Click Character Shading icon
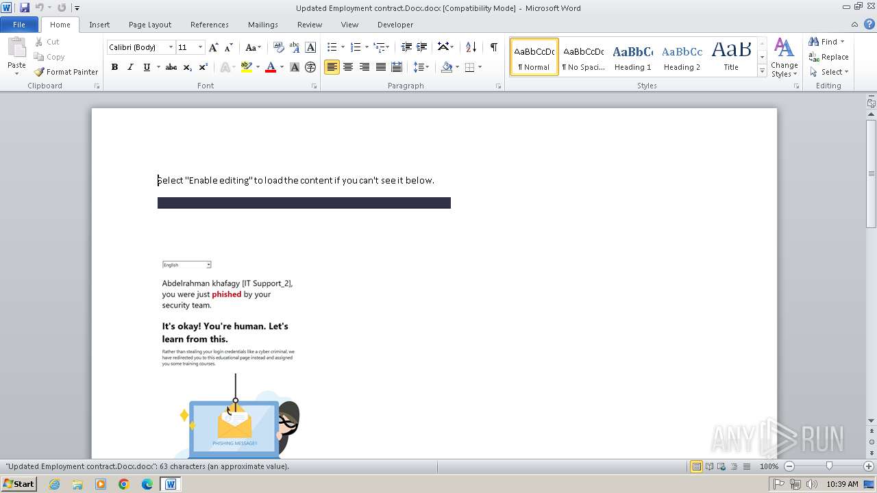877x493 pixels. pyautogui.click(x=295, y=67)
